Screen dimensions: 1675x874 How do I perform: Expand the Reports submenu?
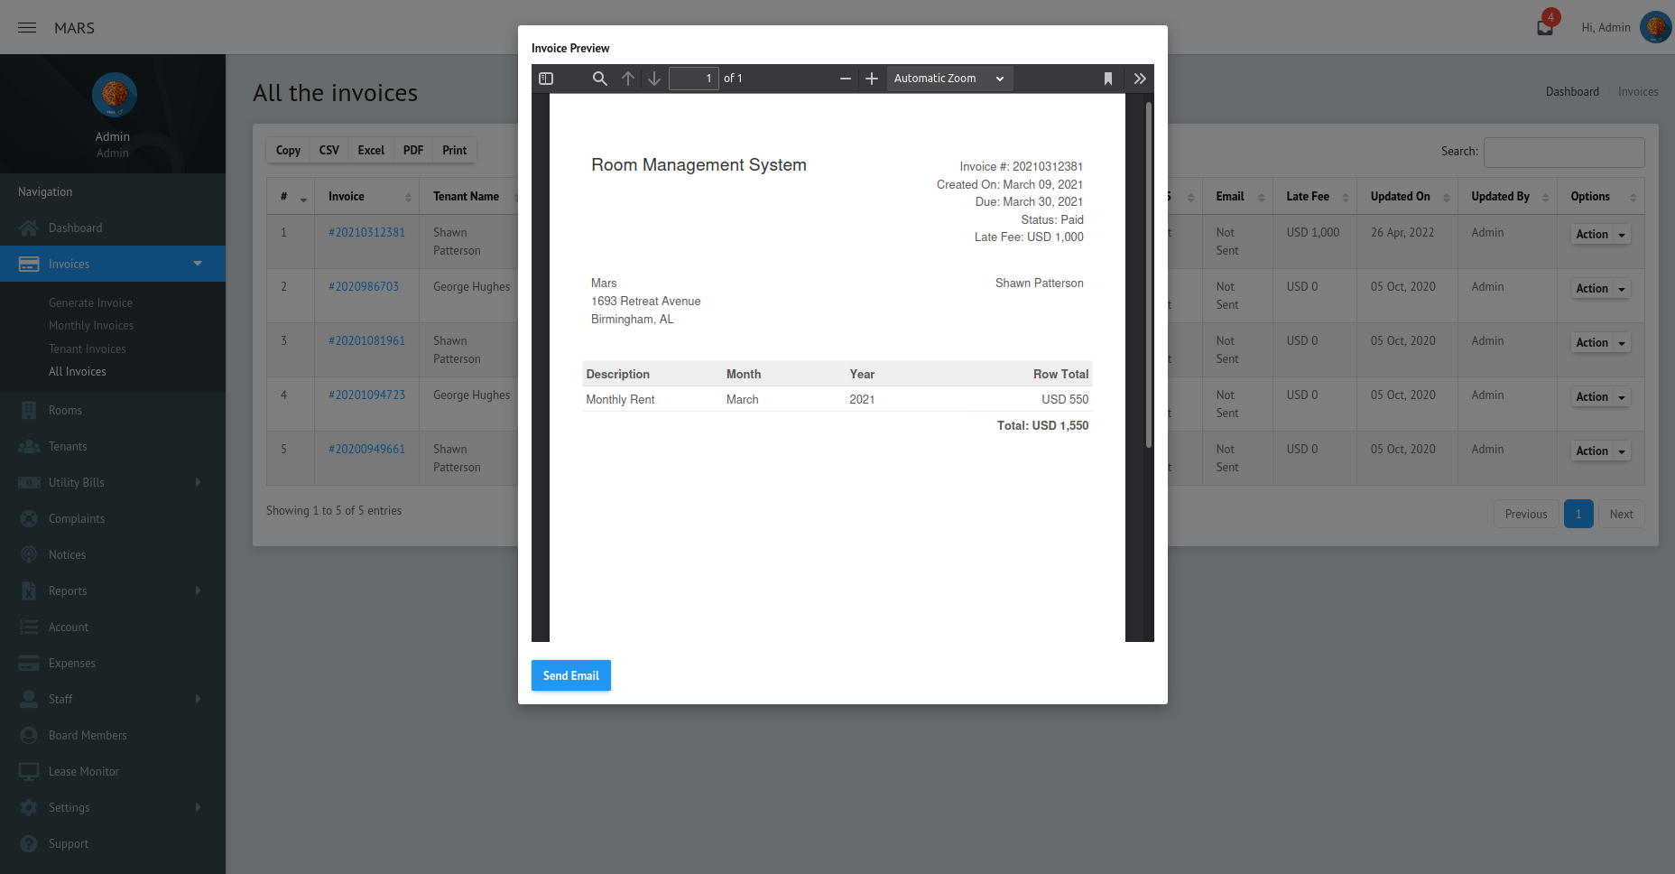coord(112,590)
